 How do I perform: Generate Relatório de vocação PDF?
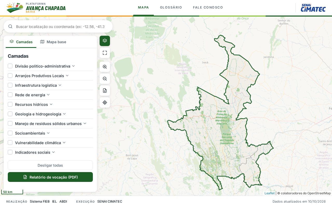[50, 177]
